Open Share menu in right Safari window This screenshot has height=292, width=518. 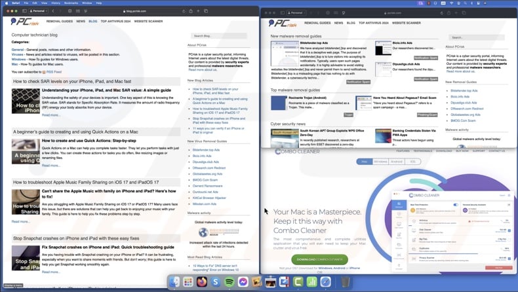tap(448, 13)
